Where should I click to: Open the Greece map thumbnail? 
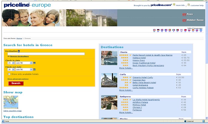[11, 102]
